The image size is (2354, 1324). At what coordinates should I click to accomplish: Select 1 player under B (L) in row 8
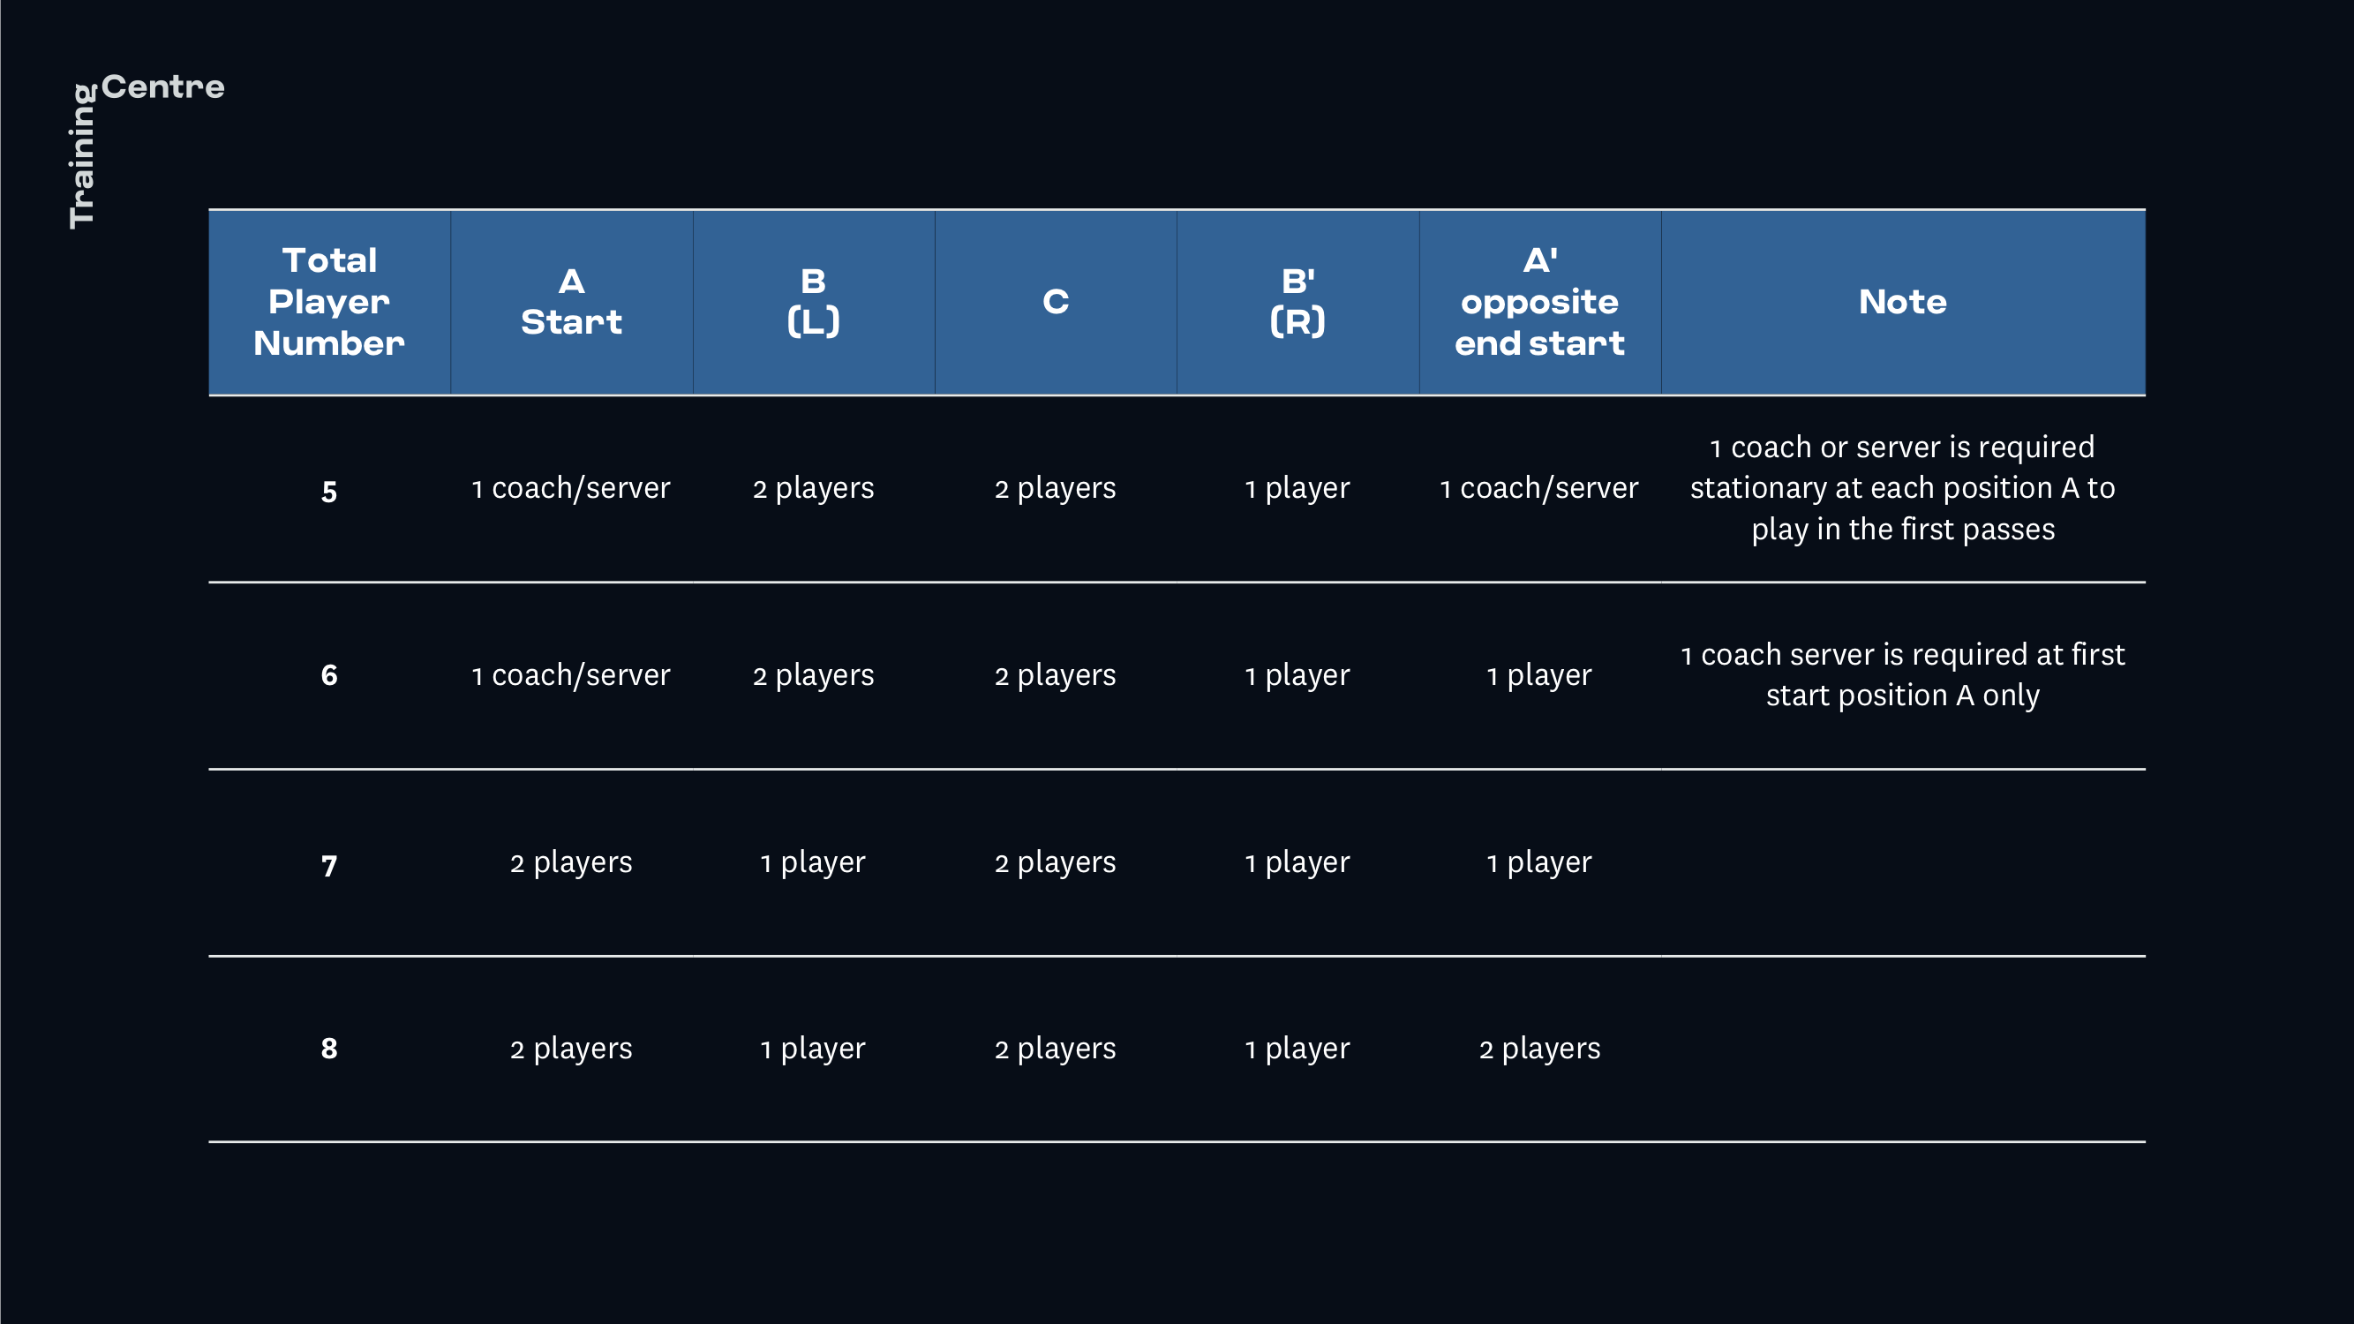point(813,1049)
